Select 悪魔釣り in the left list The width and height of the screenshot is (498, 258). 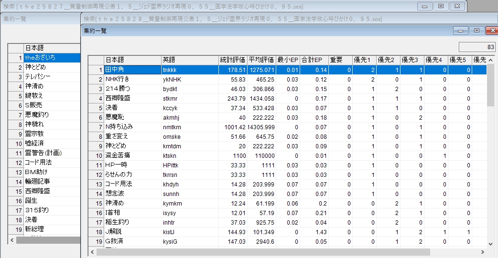(52, 115)
